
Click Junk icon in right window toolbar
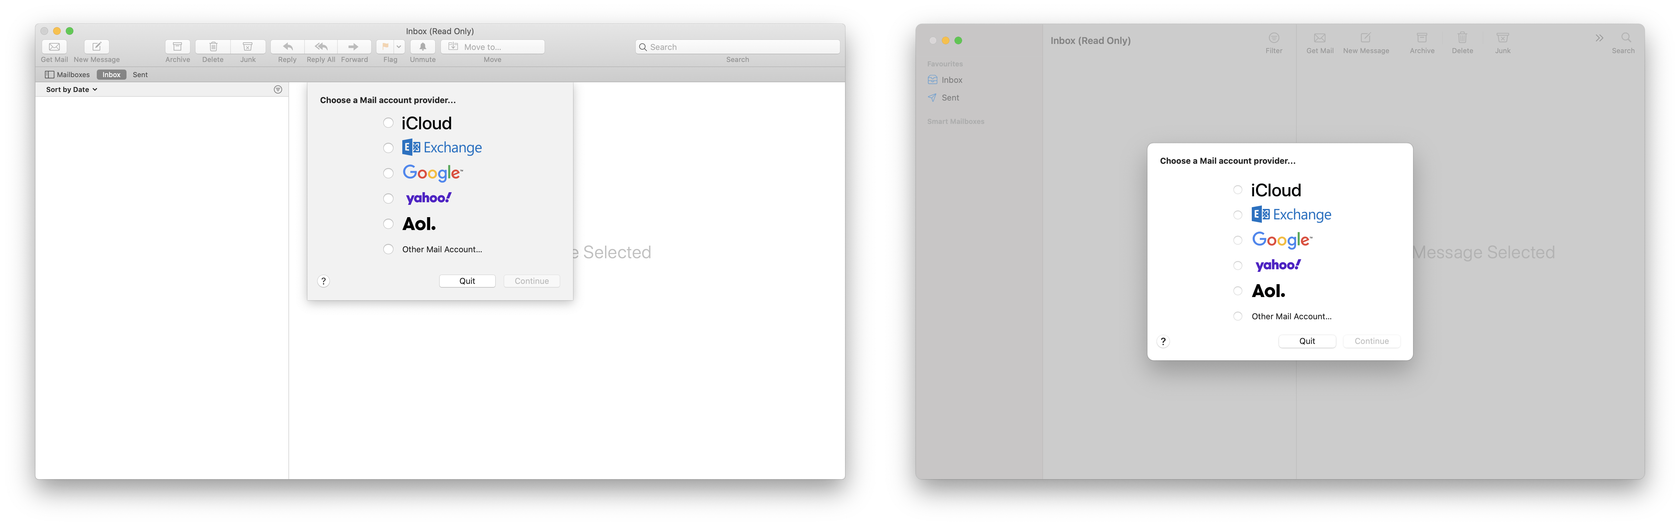coord(1503,38)
